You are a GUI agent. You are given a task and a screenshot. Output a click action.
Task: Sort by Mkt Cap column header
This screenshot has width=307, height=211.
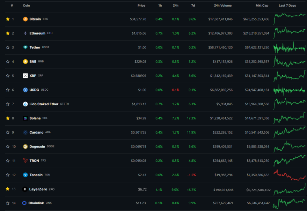(262, 6)
